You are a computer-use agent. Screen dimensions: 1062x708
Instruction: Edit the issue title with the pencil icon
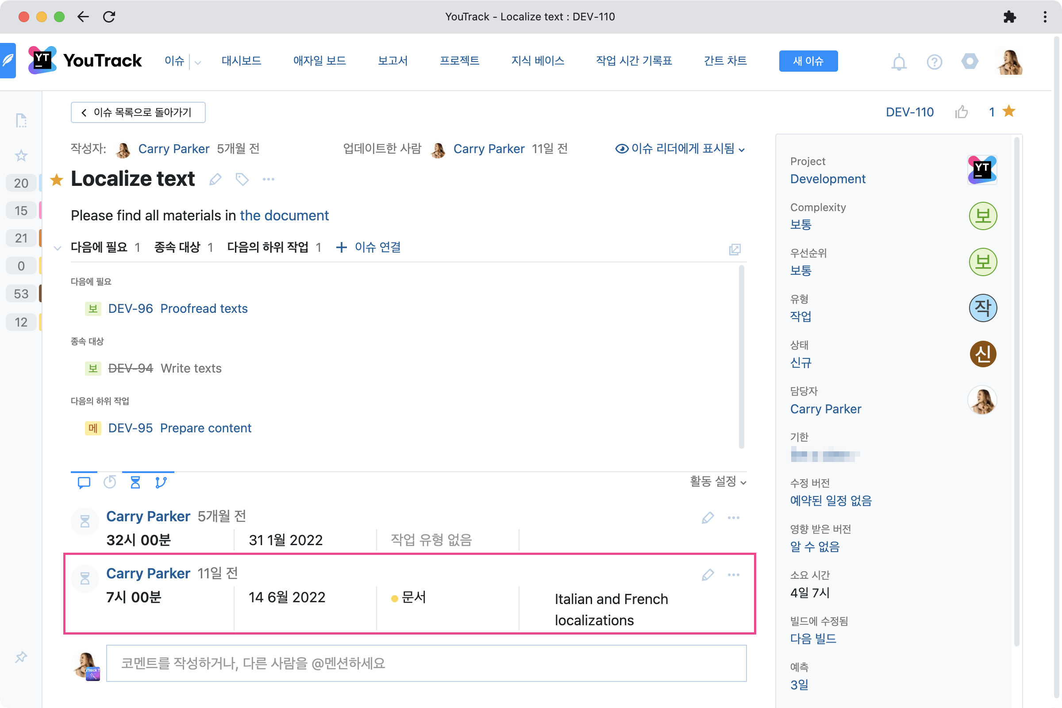pyautogui.click(x=215, y=179)
